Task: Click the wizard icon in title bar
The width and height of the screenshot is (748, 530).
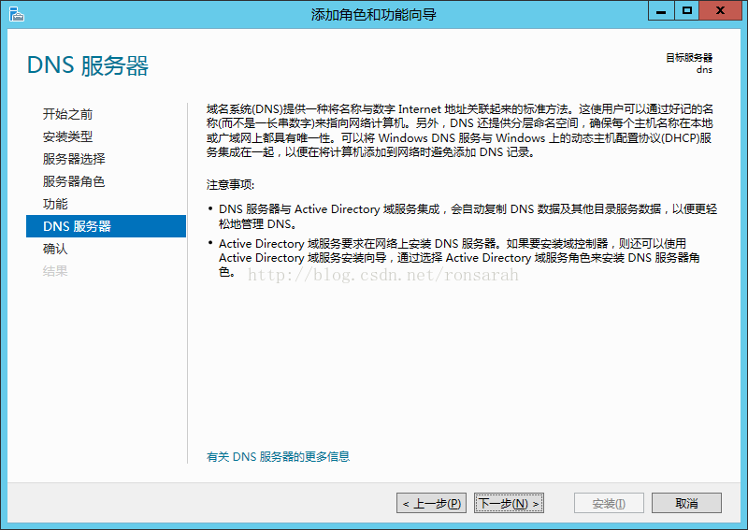Action: [x=17, y=14]
